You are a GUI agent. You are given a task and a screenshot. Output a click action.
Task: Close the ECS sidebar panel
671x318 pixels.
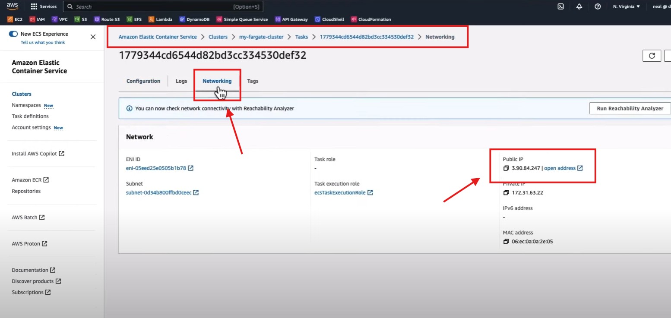[x=93, y=37]
